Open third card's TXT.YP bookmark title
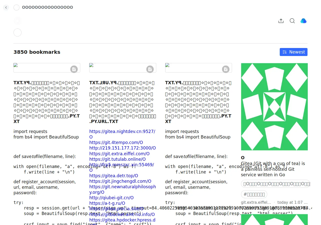The image size is (321, 225). pyautogui.click(x=198, y=102)
